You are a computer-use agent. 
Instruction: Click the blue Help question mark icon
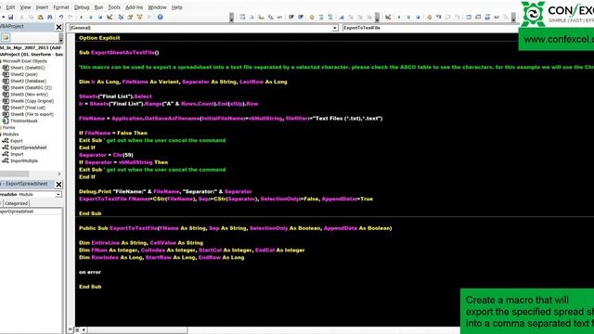coord(160,17)
